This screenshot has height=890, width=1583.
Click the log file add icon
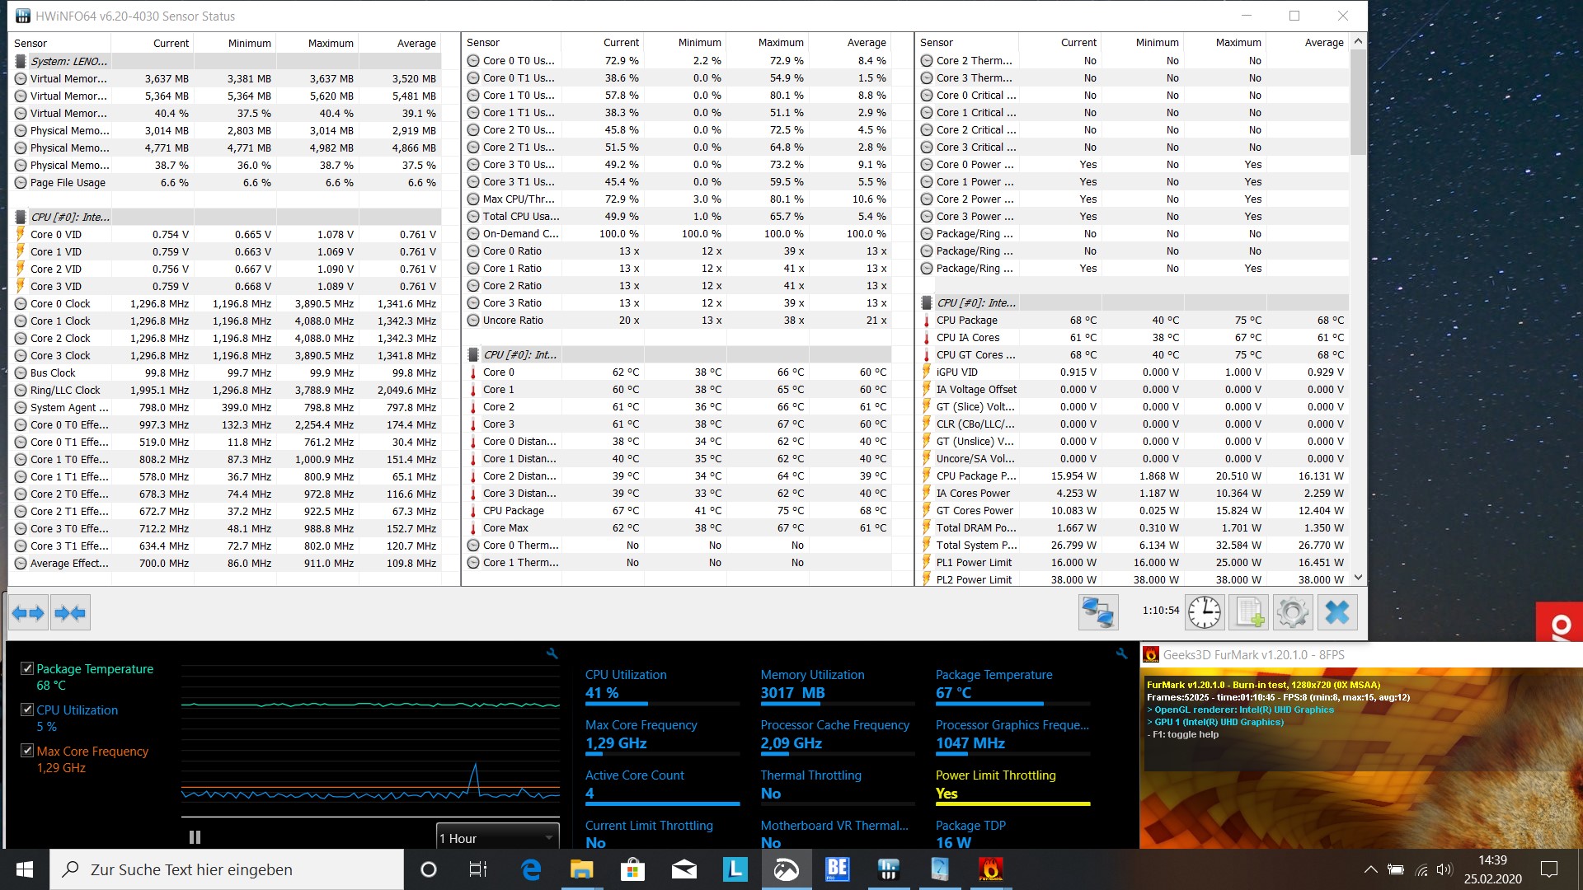1249,612
